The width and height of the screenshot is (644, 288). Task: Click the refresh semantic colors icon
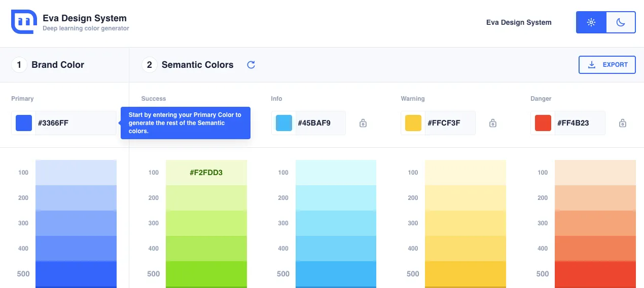click(251, 65)
